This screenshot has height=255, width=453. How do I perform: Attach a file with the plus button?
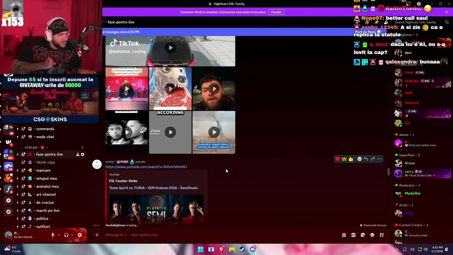pos(97,235)
